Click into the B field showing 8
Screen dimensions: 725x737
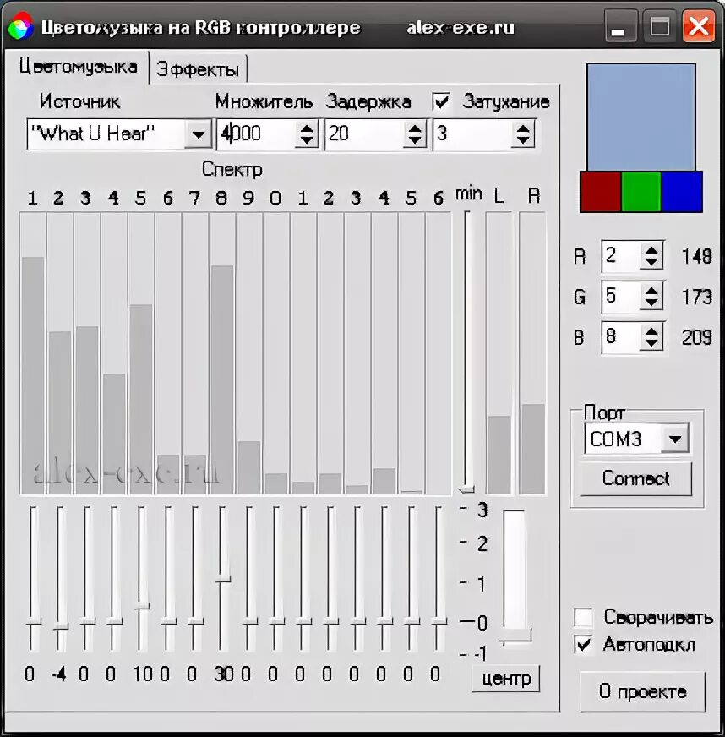pos(621,337)
